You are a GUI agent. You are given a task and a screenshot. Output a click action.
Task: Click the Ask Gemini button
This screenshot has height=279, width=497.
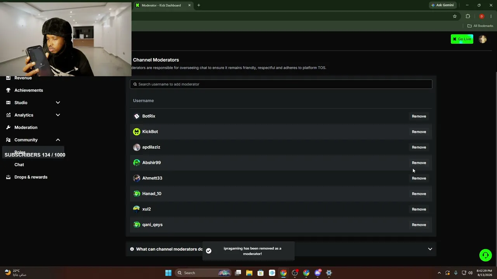click(442, 5)
